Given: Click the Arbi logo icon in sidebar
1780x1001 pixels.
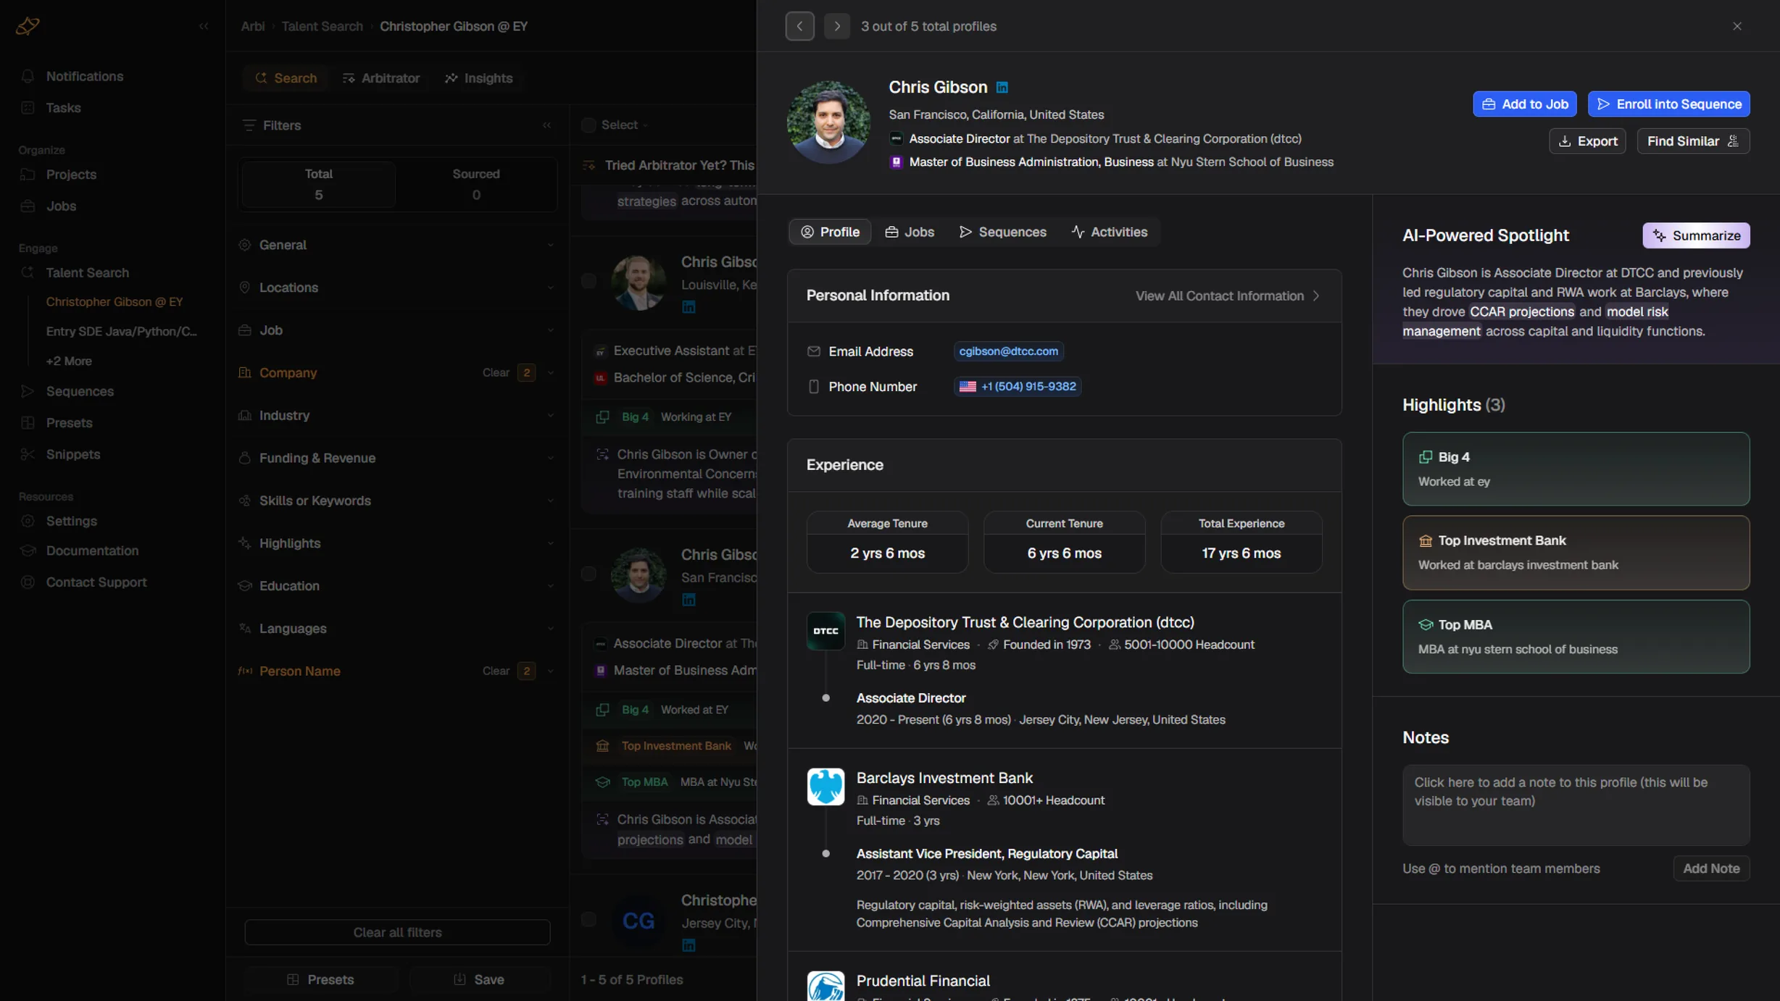Looking at the screenshot, I should tap(28, 26).
